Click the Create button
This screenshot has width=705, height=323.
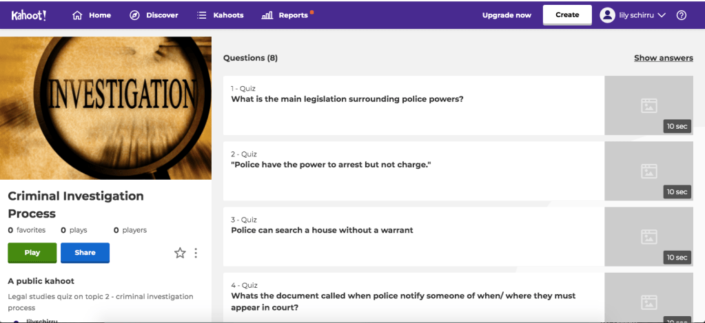point(567,15)
